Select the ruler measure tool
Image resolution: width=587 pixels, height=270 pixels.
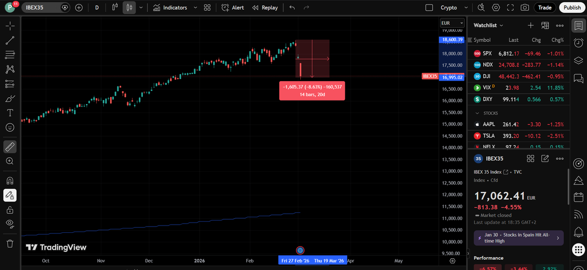(x=10, y=146)
